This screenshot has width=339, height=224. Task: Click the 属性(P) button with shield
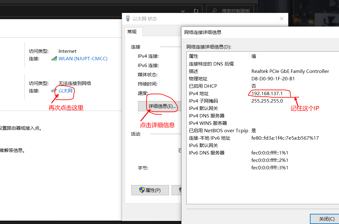coord(150,190)
